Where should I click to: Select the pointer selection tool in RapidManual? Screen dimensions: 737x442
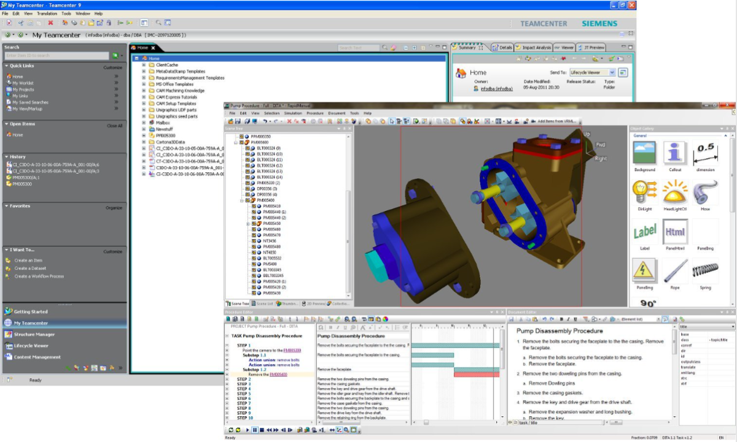(392, 121)
